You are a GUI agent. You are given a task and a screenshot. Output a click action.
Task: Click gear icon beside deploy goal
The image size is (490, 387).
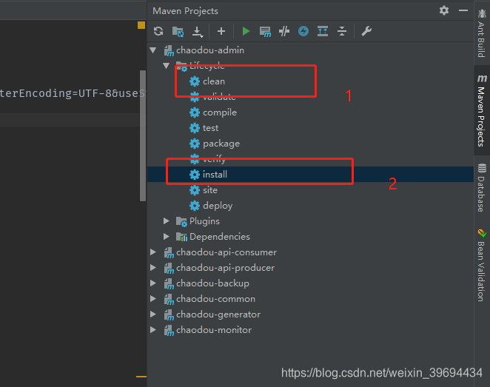(195, 206)
